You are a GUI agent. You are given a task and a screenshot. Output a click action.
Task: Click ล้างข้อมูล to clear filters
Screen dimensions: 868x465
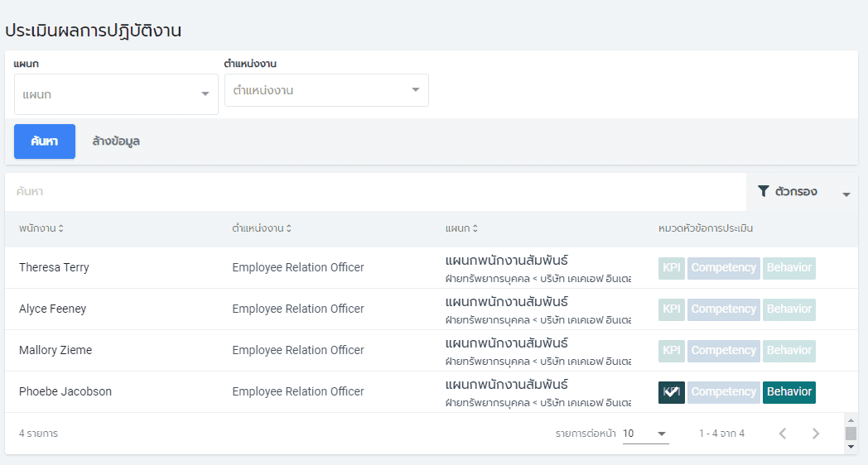tap(116, 141)
